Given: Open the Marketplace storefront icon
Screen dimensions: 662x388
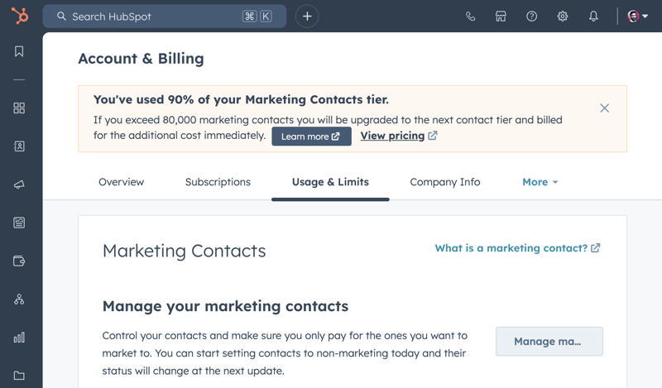Looking at the screenshot, I should (501, 17).
